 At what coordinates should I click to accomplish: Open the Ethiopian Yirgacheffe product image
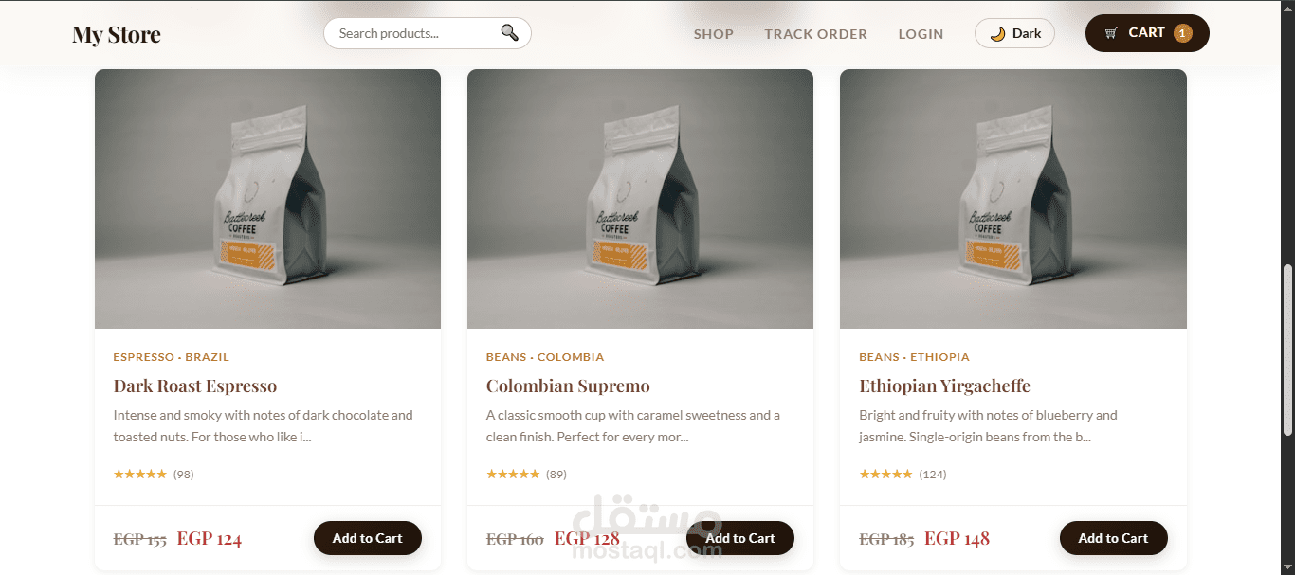[1013, 199]
